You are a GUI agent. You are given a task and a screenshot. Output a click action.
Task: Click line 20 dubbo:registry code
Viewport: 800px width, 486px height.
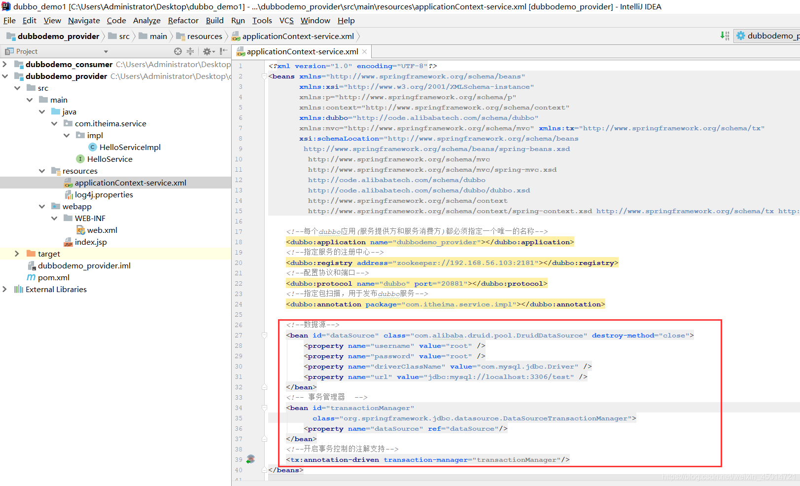tap(452, 263)
